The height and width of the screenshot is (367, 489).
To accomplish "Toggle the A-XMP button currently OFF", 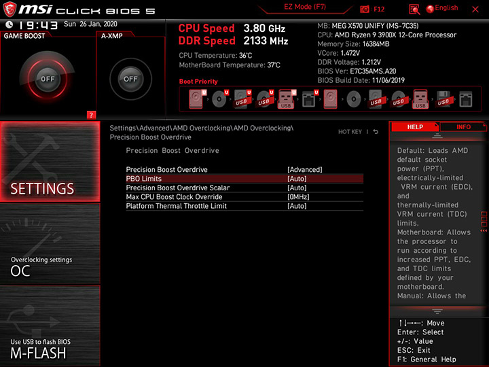I will tap(130, 79).
